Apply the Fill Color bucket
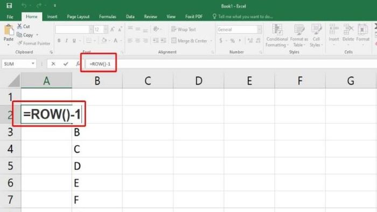 point(104,40)
